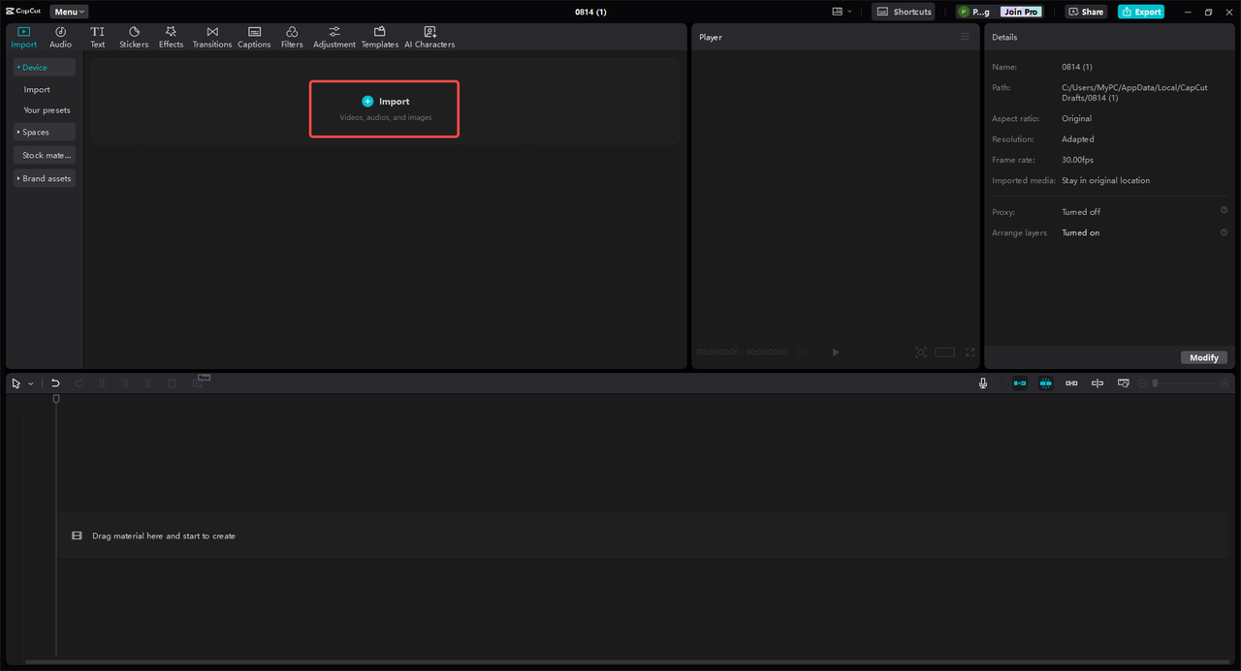Image resolution: width=1241 pixels, height=671 pixels.
Task: Open the Stickers panel
Action: (134, 38)
